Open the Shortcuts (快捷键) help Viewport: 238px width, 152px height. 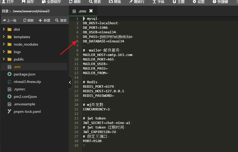pyautogui.click(x=220, y=2)
